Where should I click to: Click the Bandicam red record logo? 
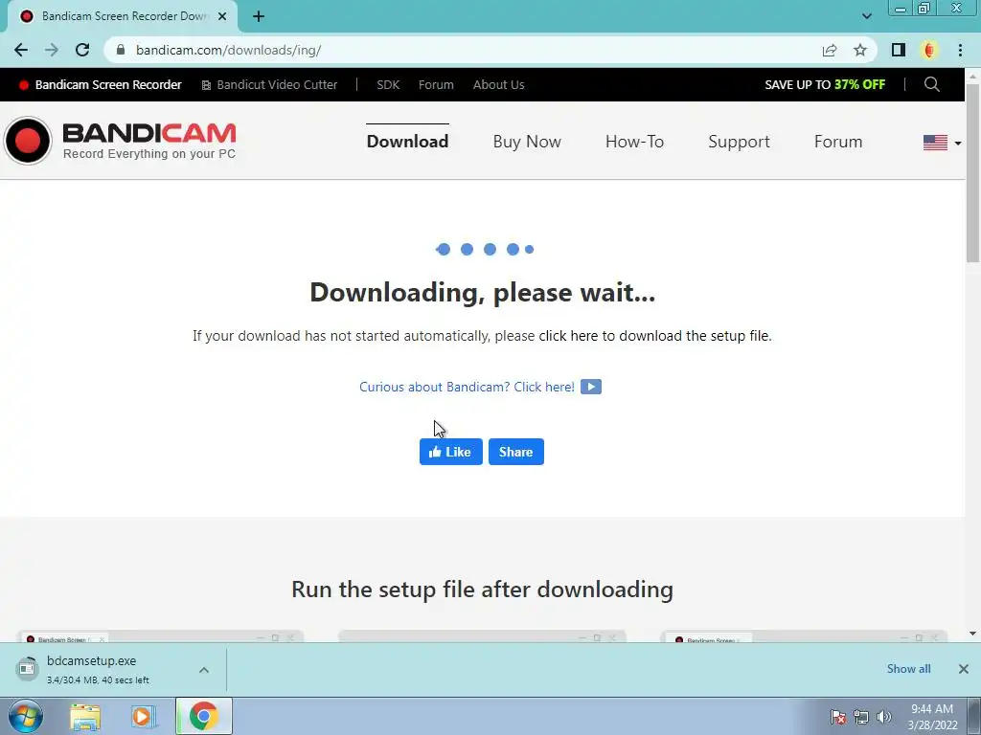[28, 141]
